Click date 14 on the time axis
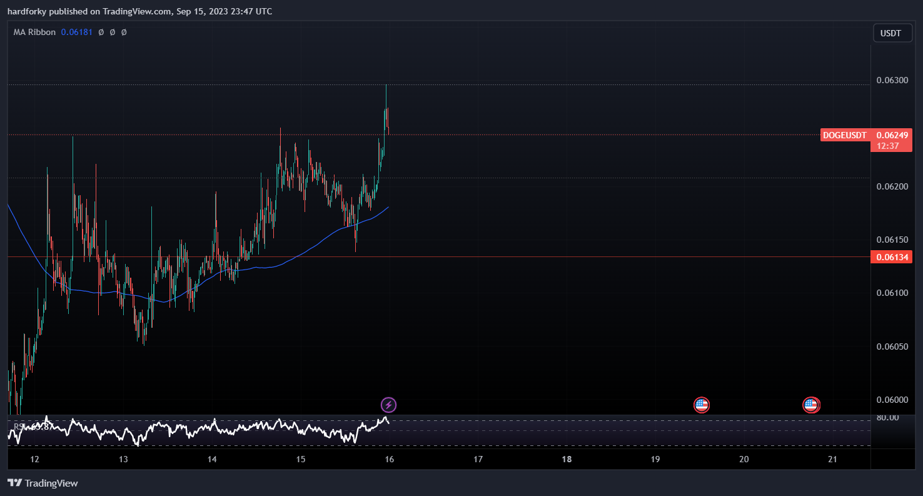923x496 pixels. click(212, 459)
